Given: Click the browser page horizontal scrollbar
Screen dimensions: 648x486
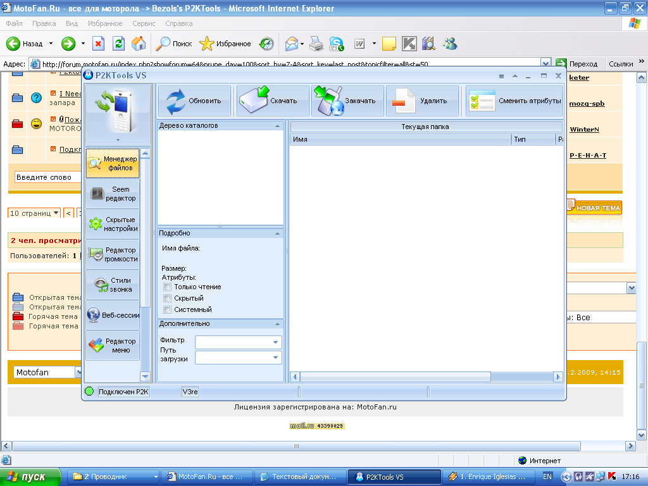Looking at the screenshot, I should pos(296,446).
